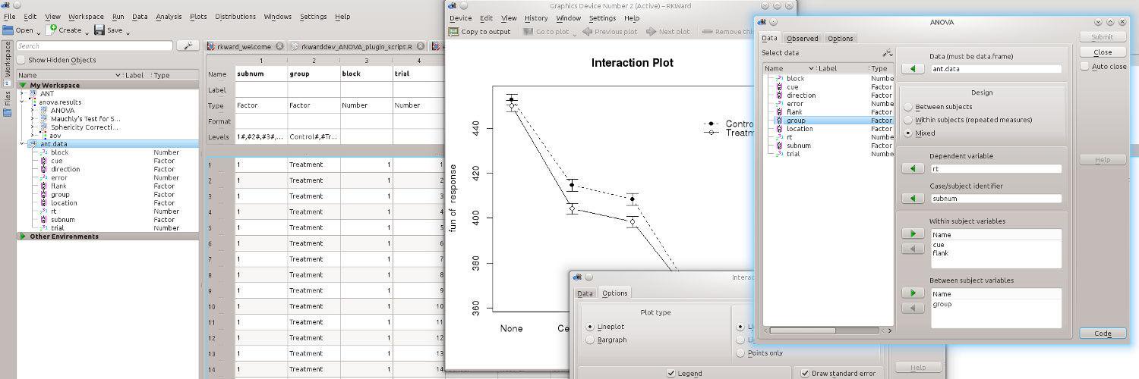Toggle Show Hidden Objects checkbox
The width and height of the screenshot is (1139, 379).
pyautogui.click(x=21, y=60)
